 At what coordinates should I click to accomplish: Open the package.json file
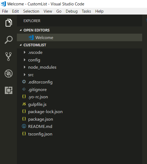click(41, 119)
